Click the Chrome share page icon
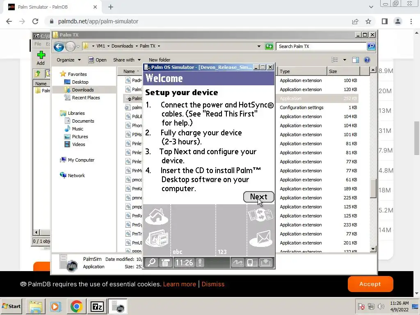The image size is (420, 315). [x=355, y=21]
